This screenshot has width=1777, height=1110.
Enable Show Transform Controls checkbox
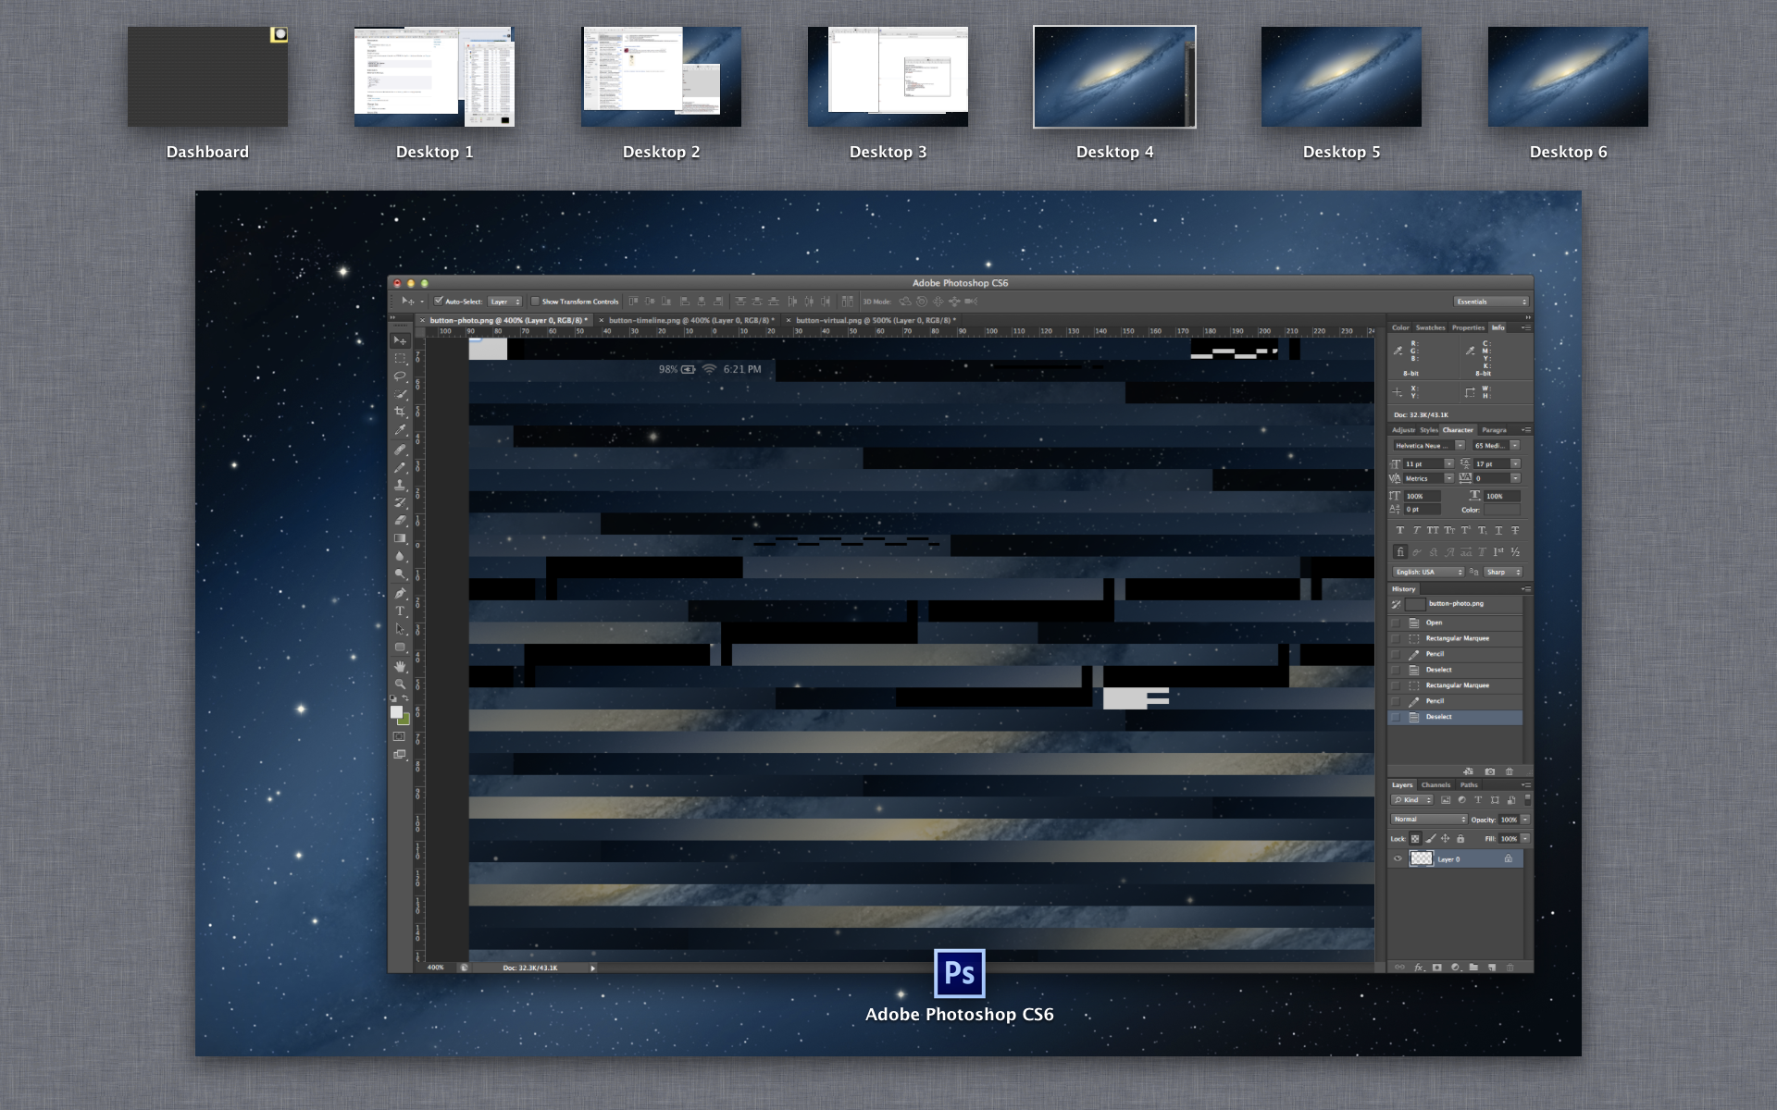click(535, 302)
